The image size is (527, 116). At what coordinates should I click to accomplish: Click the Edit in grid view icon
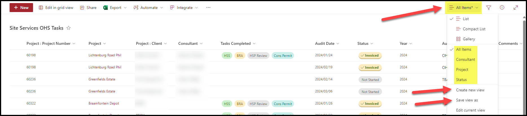[41, 8]
